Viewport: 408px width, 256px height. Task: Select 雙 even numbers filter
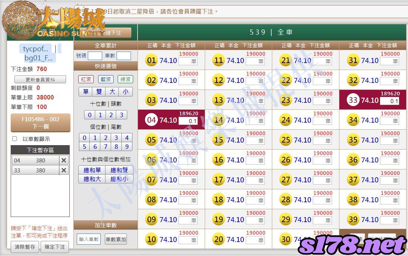coord(99,91)
